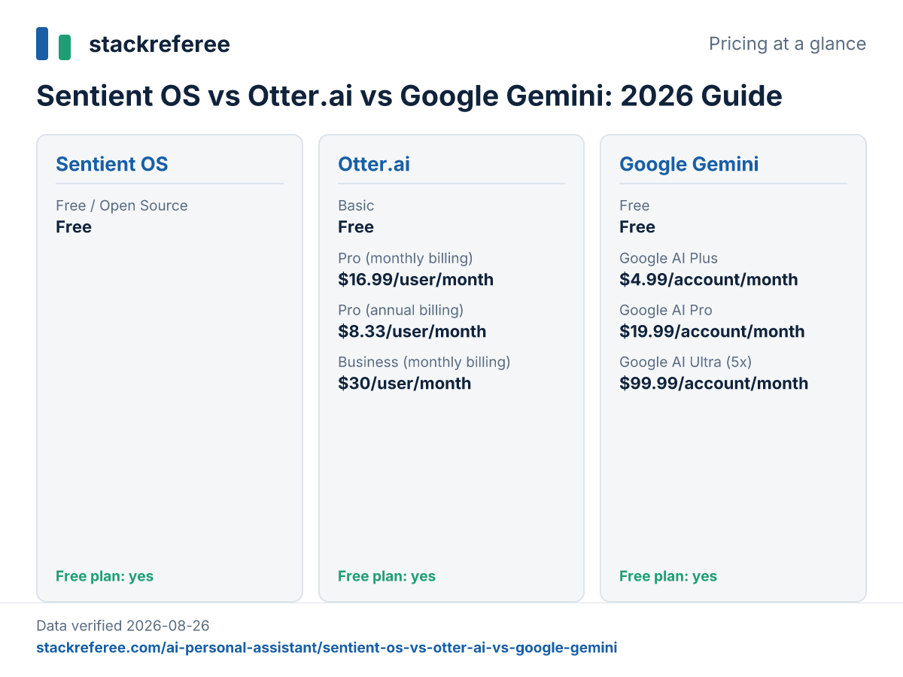Click the Pricing at a glance label
The width and height of the screenshot is (903, 677).
click(787, 44)
